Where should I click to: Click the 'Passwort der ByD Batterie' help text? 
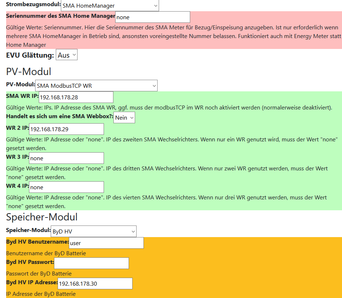point(39,274)
